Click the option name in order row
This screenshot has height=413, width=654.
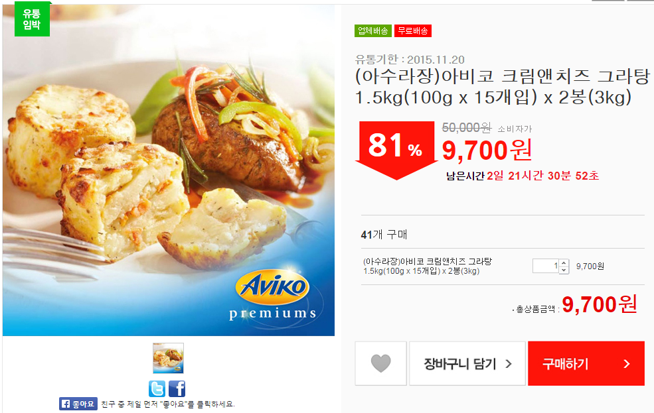pyautogui.click(x=428, y=266)
